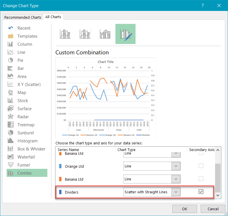The image size is (228, 216).
Task: Check Secondary Axis for lower Banana Ltd row
Action: [x=201, y=179]
